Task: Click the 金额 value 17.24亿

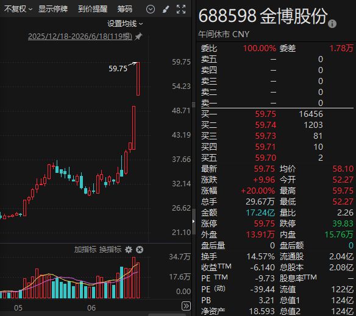Action: (260, 212)
